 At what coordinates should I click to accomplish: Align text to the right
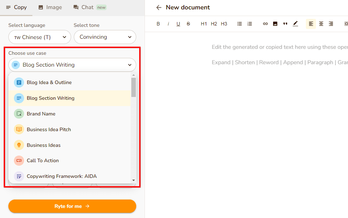tap(331, 24)
